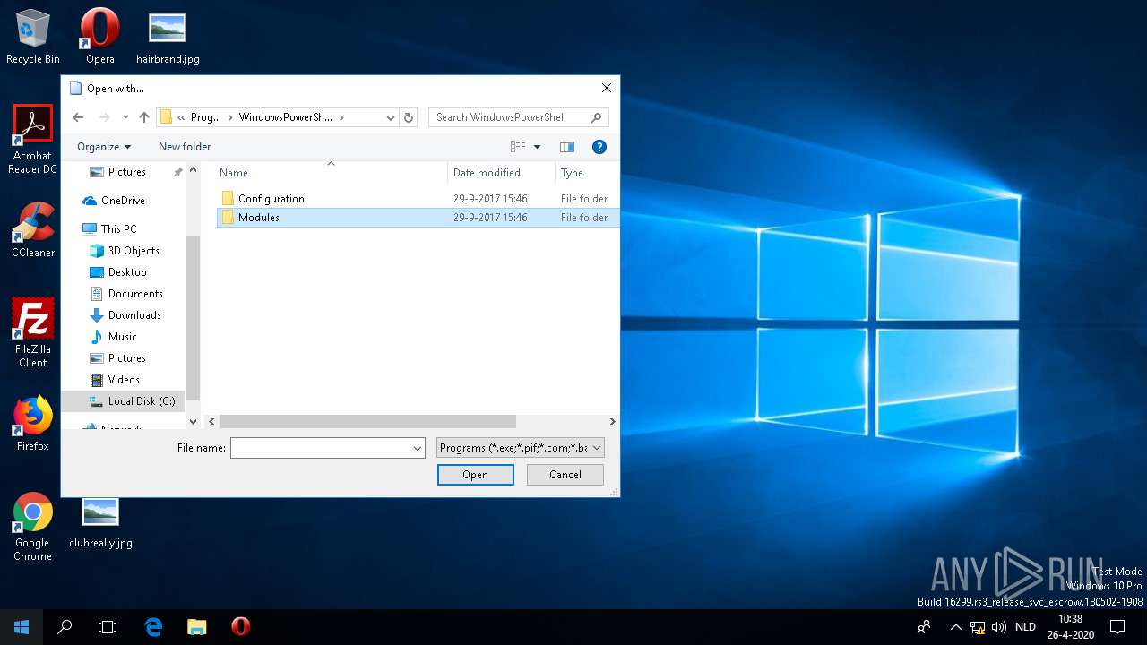Sort files by Date modified column
This screenshot has height=645, width=1147.
click(501, 173)
